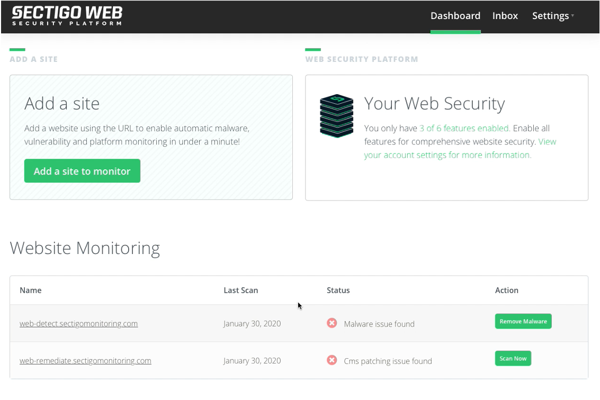Open the web-remediate.sectigomonitoring.com link
The image size is (600, 400).
pos(85,361)
